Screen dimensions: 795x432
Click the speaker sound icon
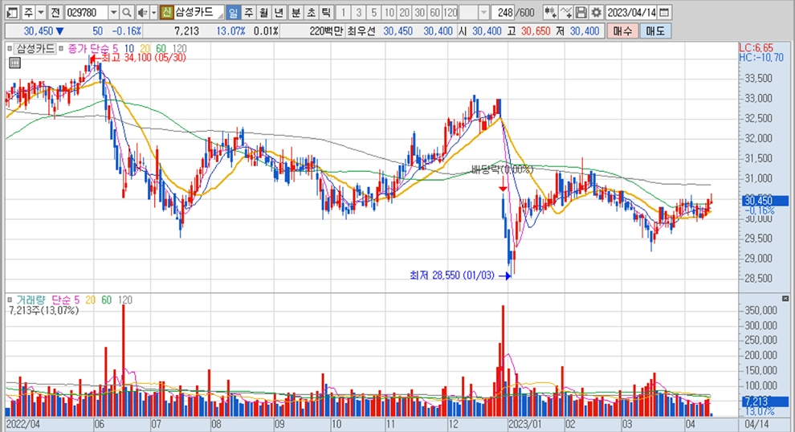141,13
